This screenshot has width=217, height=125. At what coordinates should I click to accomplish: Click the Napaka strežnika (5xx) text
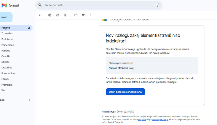121,68
